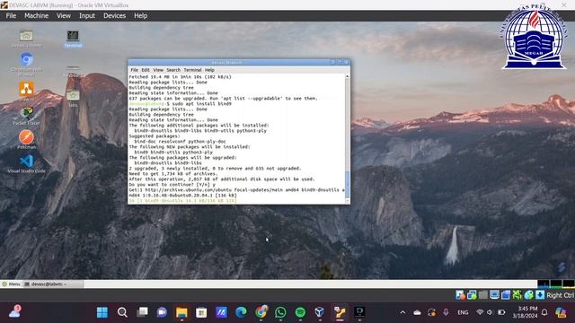Open the terminal window Edit menu
Viewport: 575px width, 323px height.
coord(146,70)
